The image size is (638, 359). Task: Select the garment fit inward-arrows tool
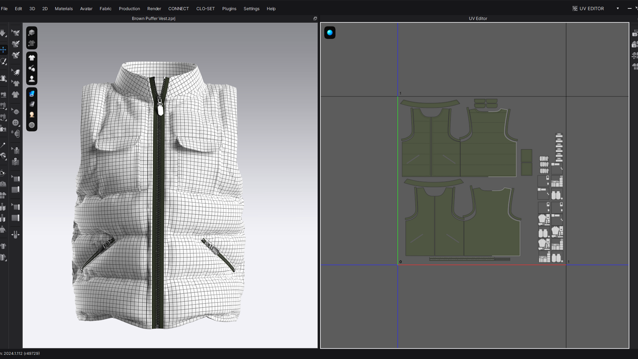[16, 234]
